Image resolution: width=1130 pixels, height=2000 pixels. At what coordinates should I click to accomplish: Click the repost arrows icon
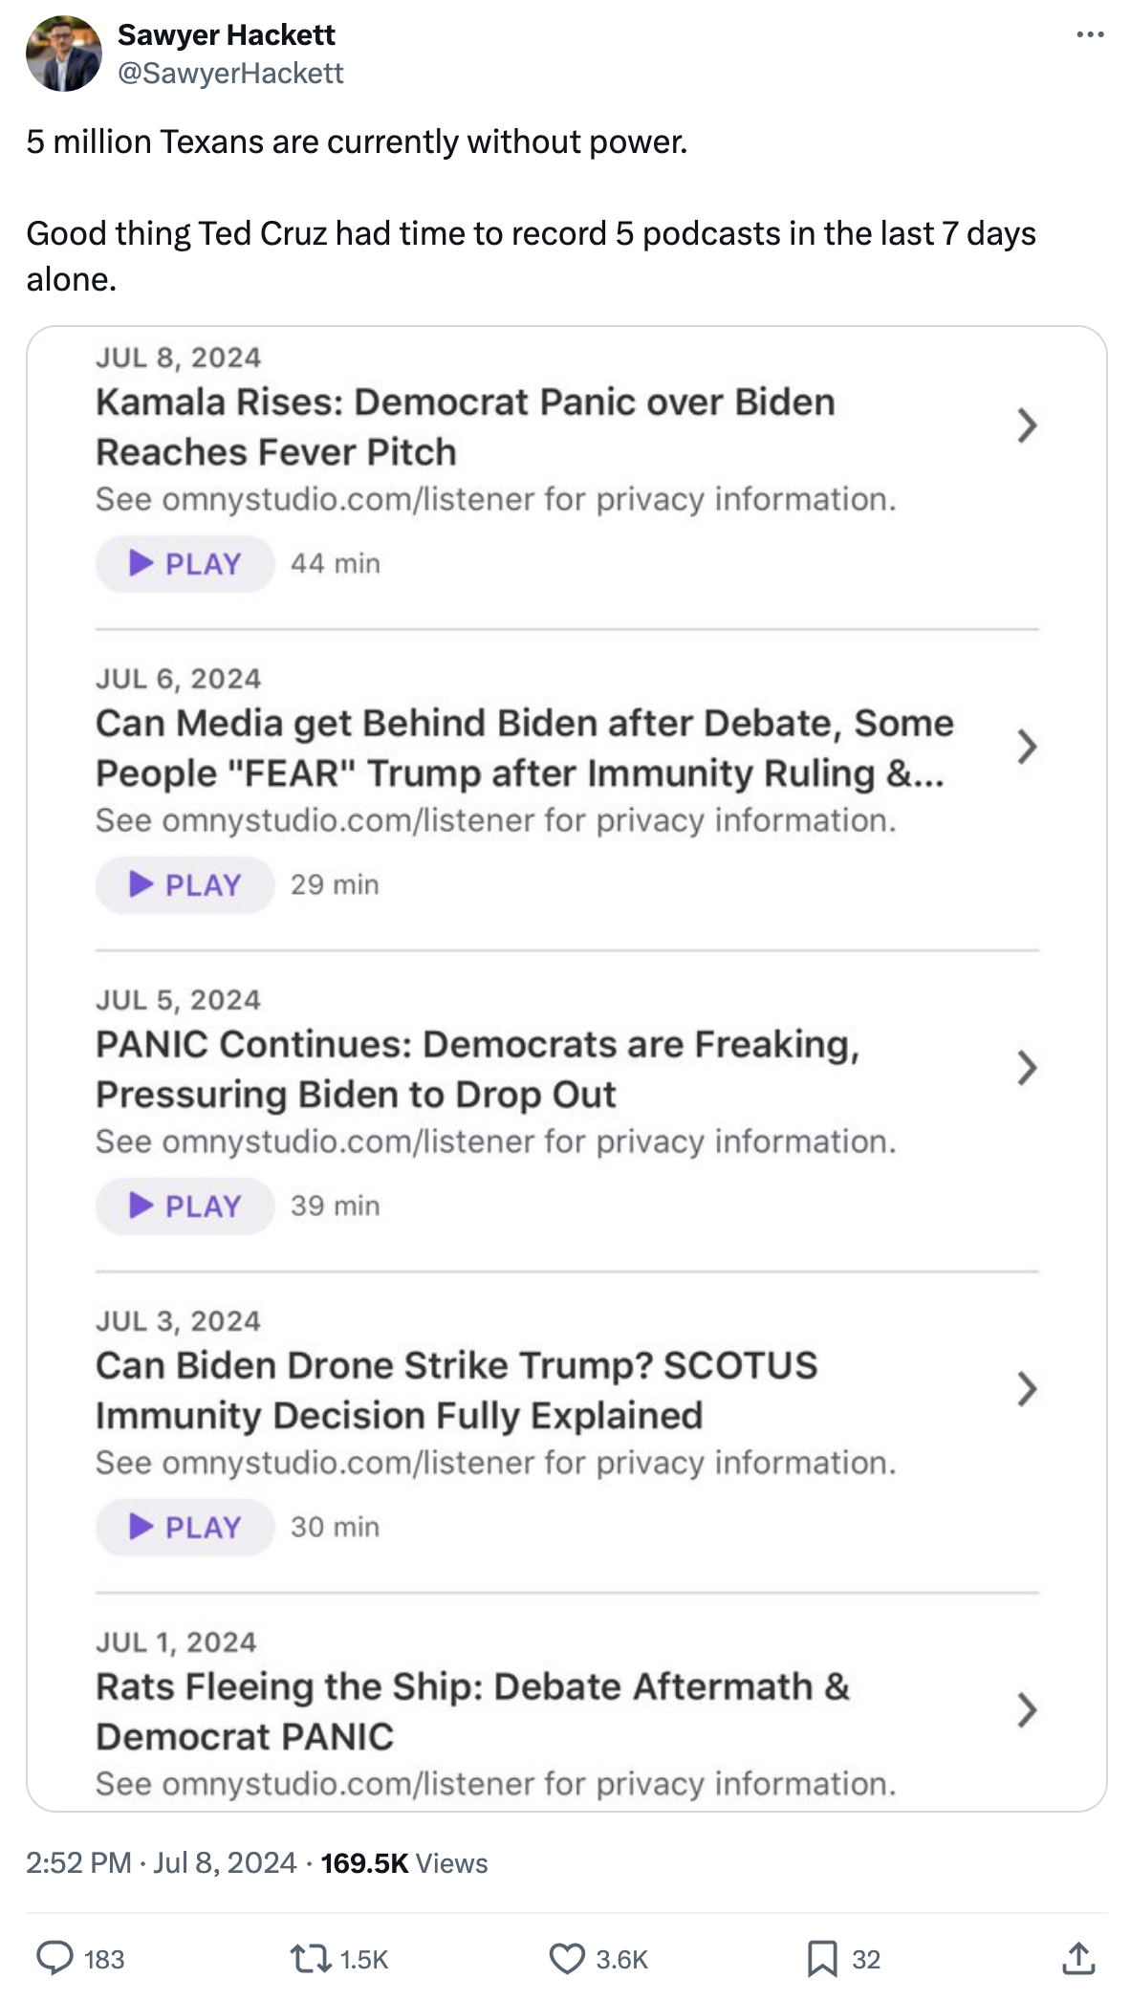(x=310, y=1959)
